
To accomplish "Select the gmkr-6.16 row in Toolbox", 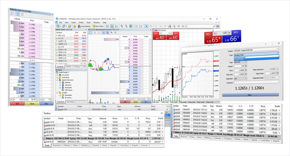I will (103, 125).
